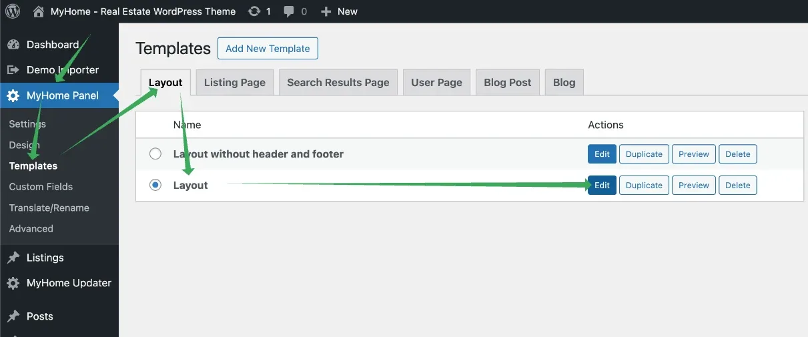This screenshot has height=337, width=808.
Task: Duplicate the Layout without header and footer template
Action: [x=644, y=154]
